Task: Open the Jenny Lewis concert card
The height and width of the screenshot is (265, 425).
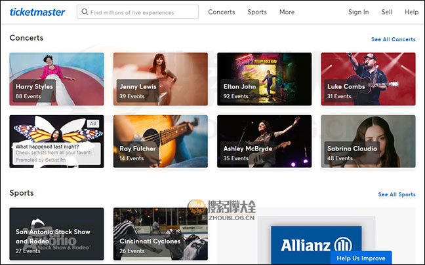Action: coord(161,79)
